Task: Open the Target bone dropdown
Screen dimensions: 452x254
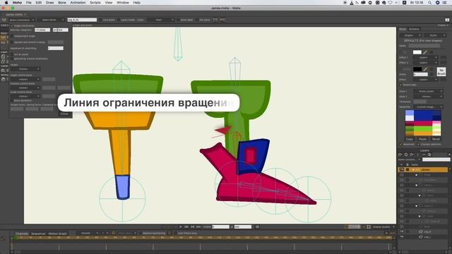Action: (25, 69)
